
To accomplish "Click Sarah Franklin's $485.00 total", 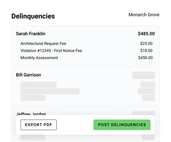I will [146, 34].
